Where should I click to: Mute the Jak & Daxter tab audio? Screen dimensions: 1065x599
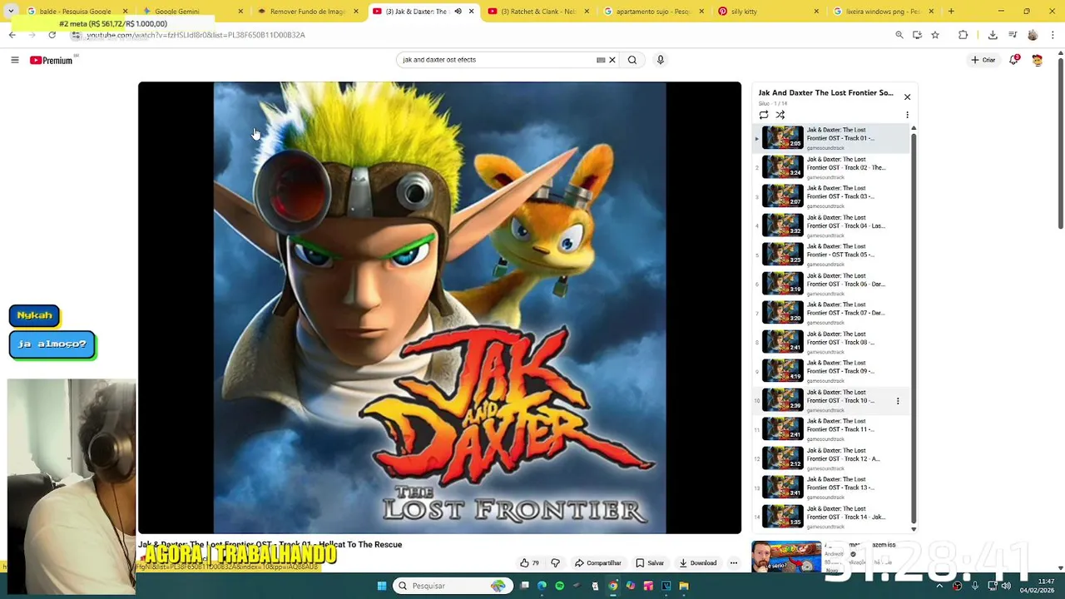(458, 12)
